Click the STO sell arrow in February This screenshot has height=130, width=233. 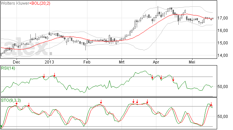101,101
